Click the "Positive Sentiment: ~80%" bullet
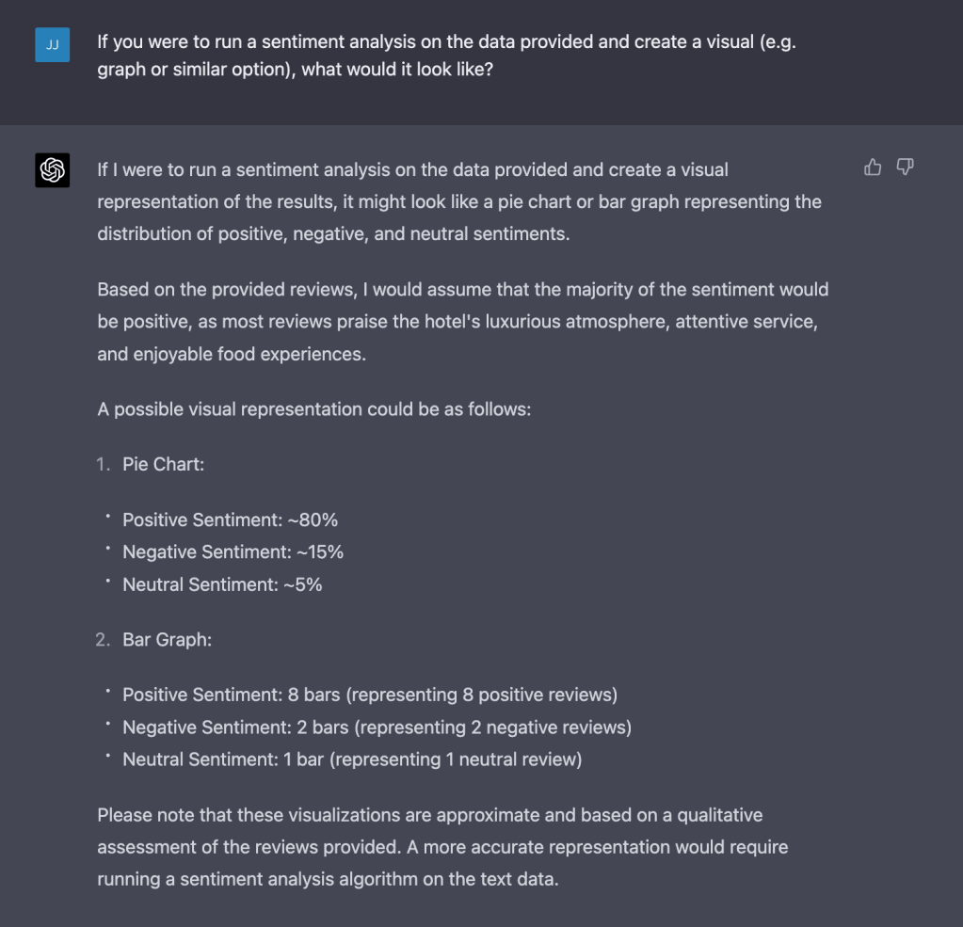 point(230,519)
